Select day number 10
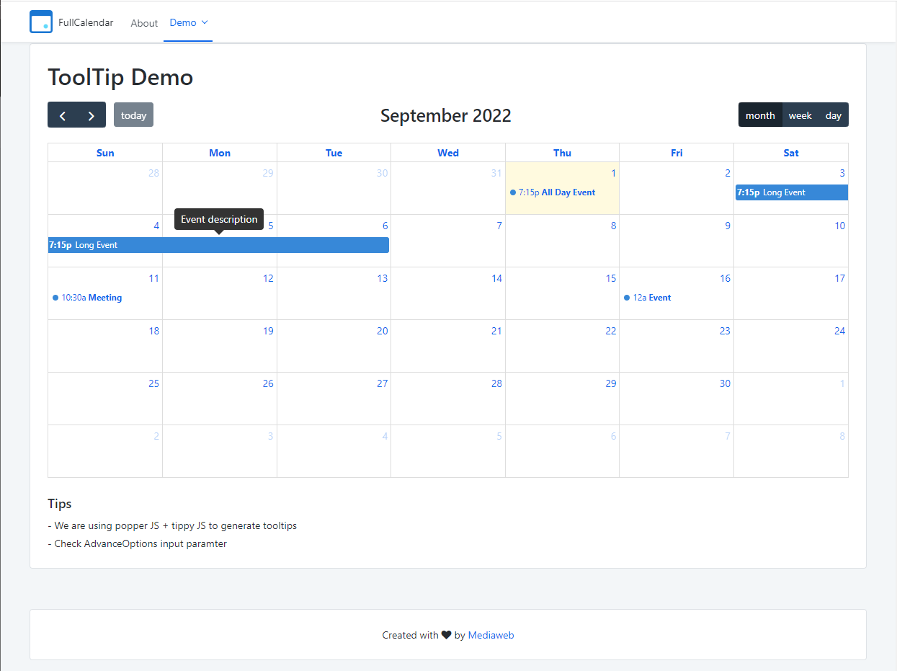897x671 pixels. 840,226
